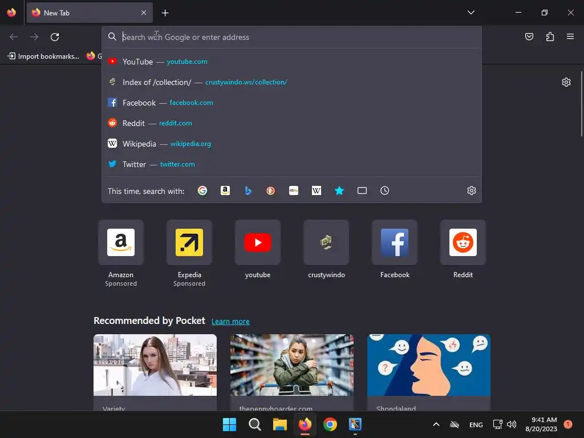The image size is (584, 438).
Task: Close the New Tab tab
Action: coord(144,13)
